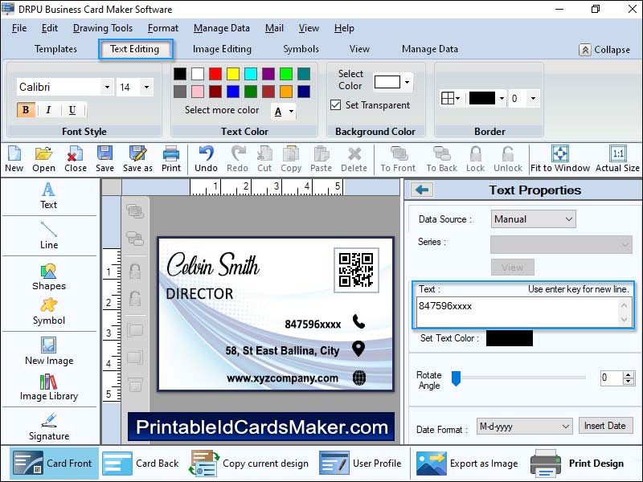Open the Shapes tool
643x482 pixels.
(x=48, y=276)
